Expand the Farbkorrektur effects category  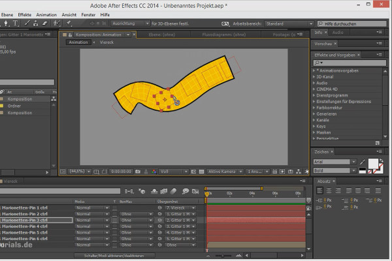[314, 108]
